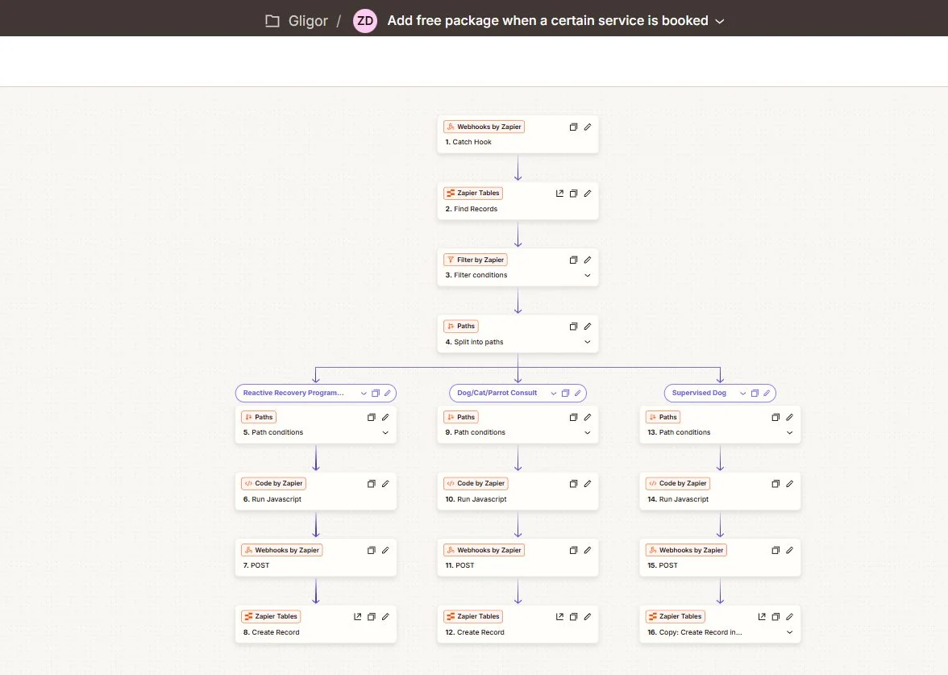Click the duplicate icon on Supervised Dog path
The width and height of the screenshot is (948, 675).
(755, 394)
